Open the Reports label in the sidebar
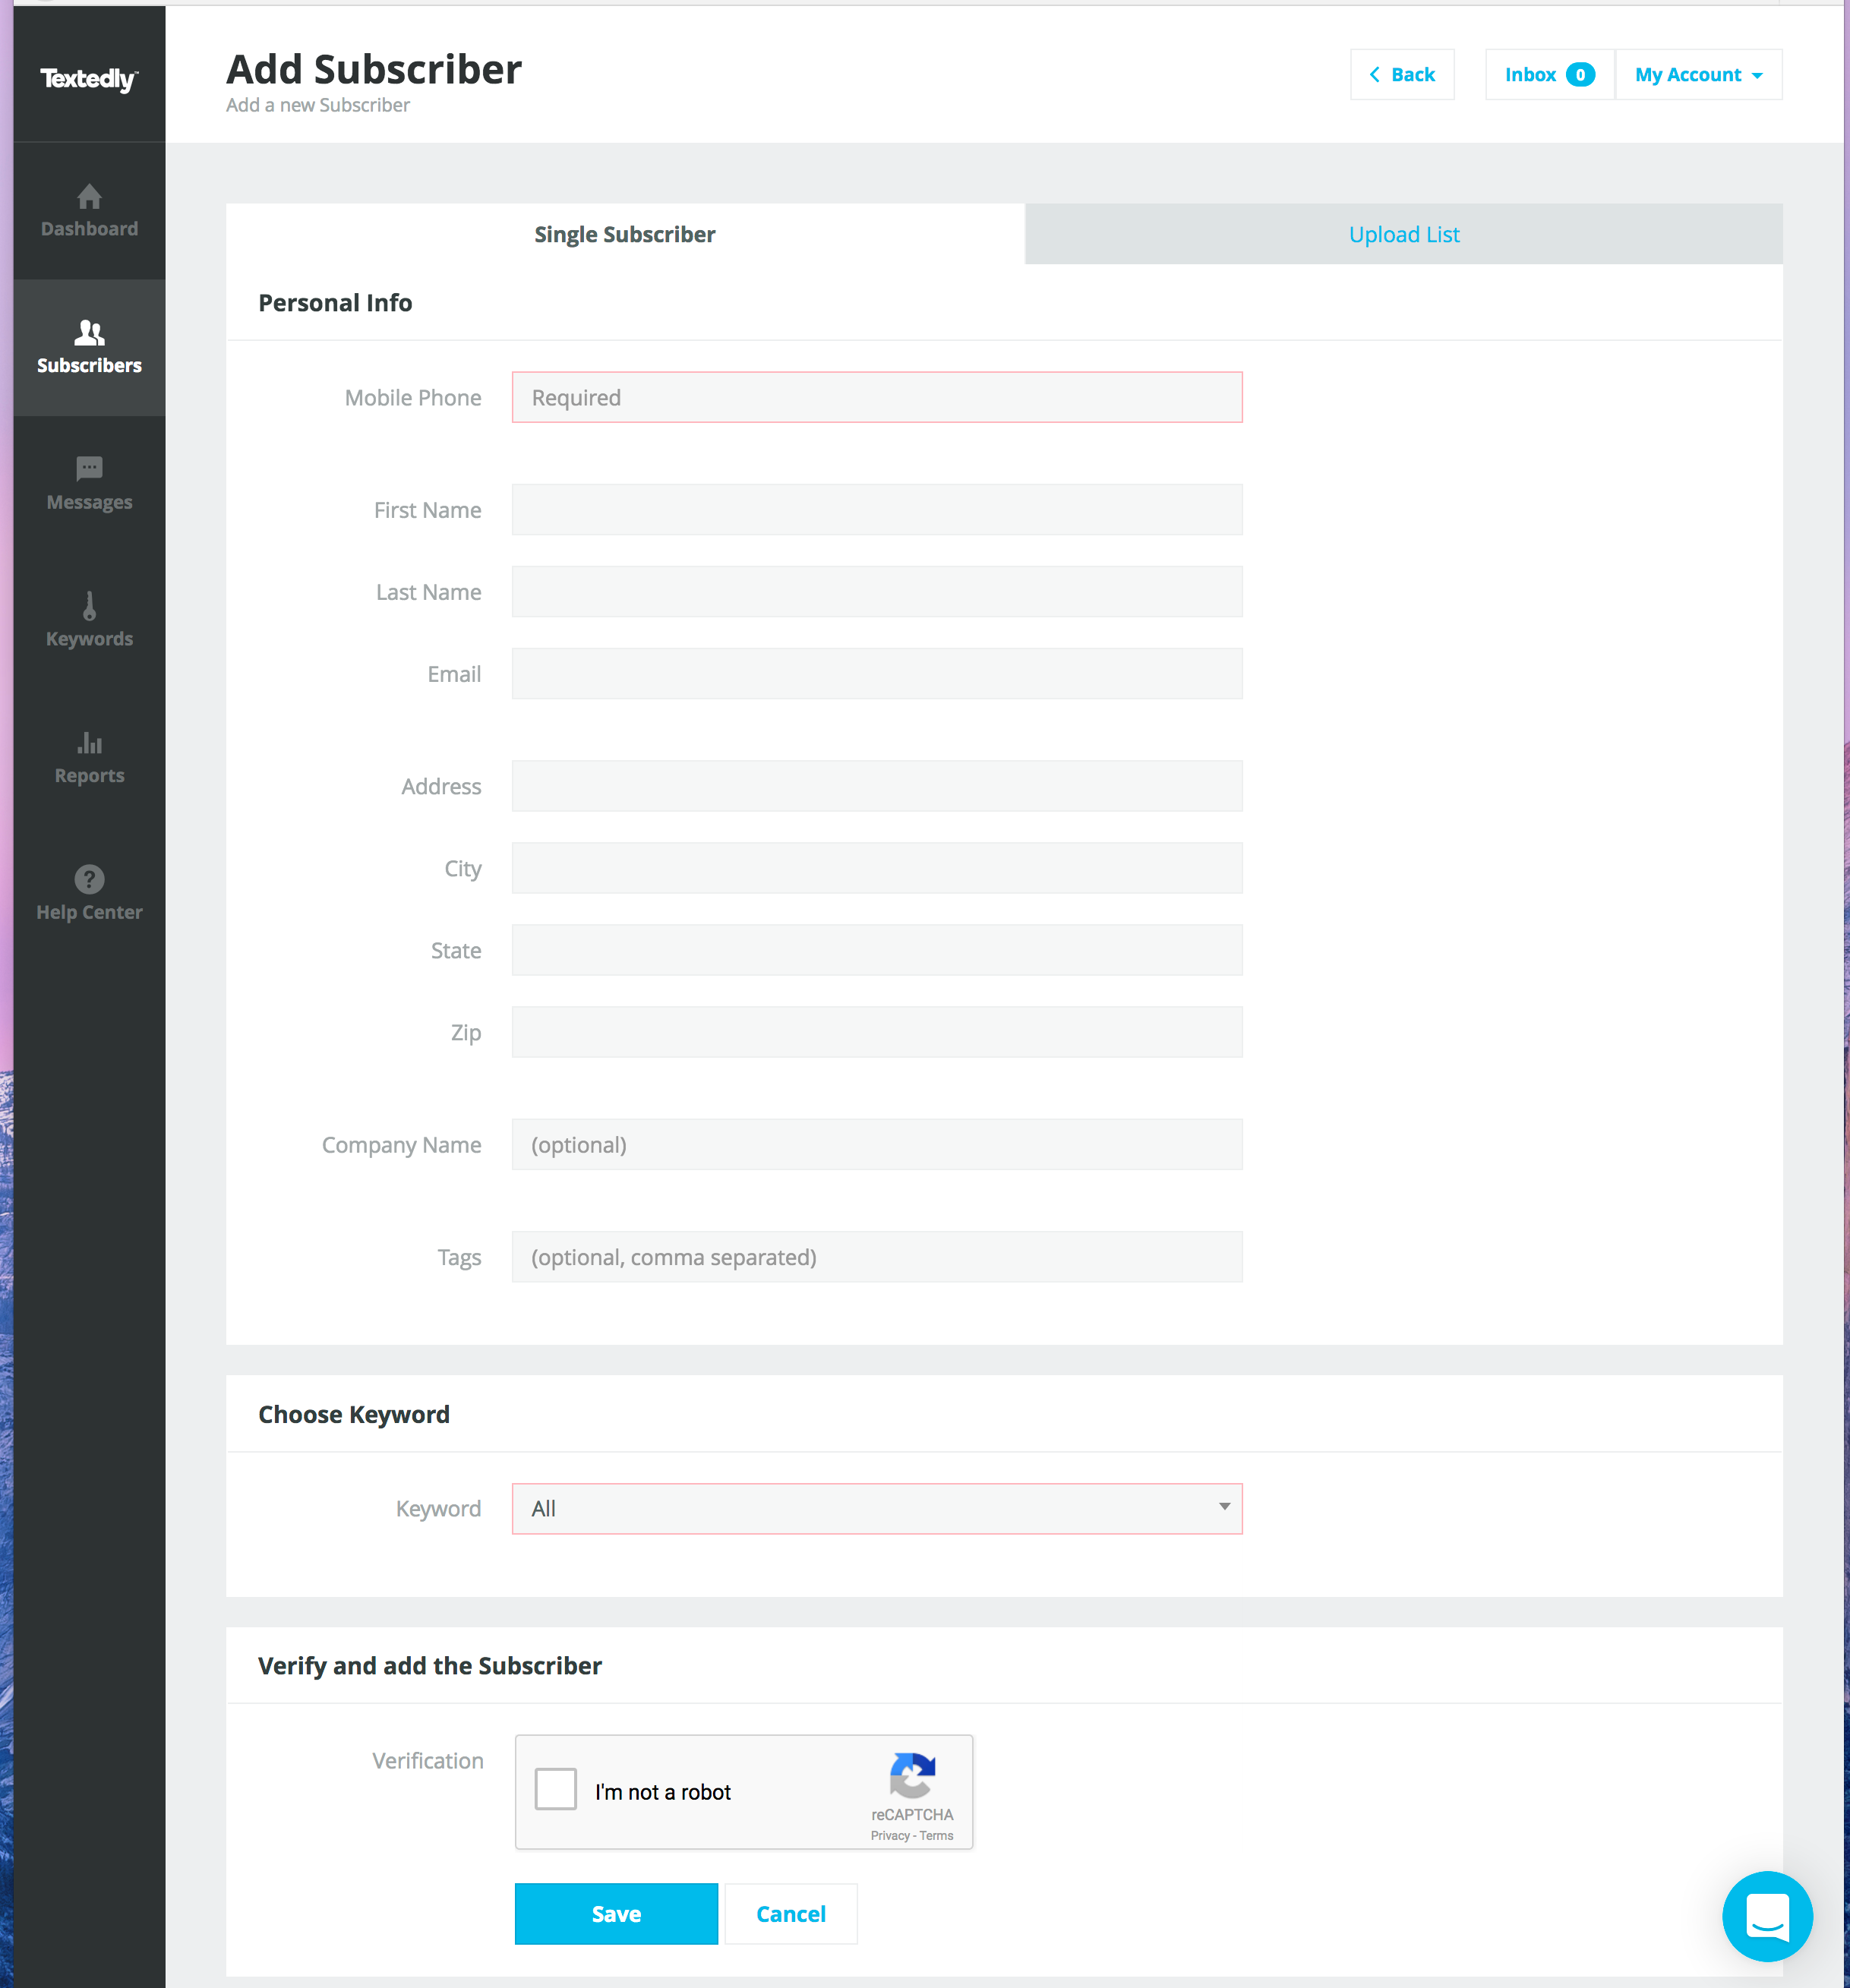 pyautogui.click(x=89, y=775)
